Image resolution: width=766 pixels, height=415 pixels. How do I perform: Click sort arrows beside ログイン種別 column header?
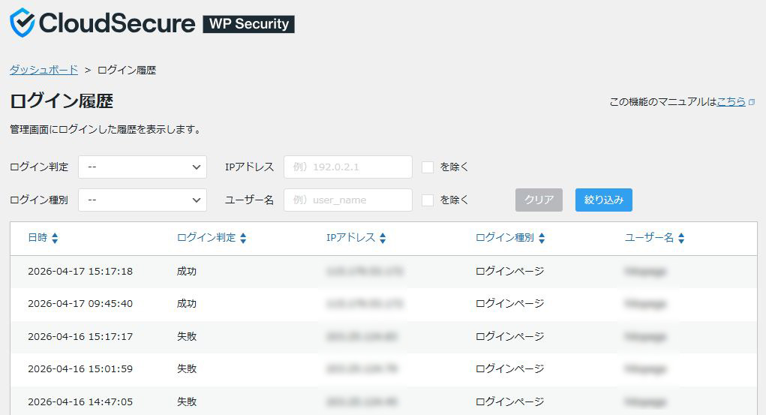(x=542, y=238)
